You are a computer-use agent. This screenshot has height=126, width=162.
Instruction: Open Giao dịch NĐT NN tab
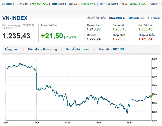[x=111, y=49]
